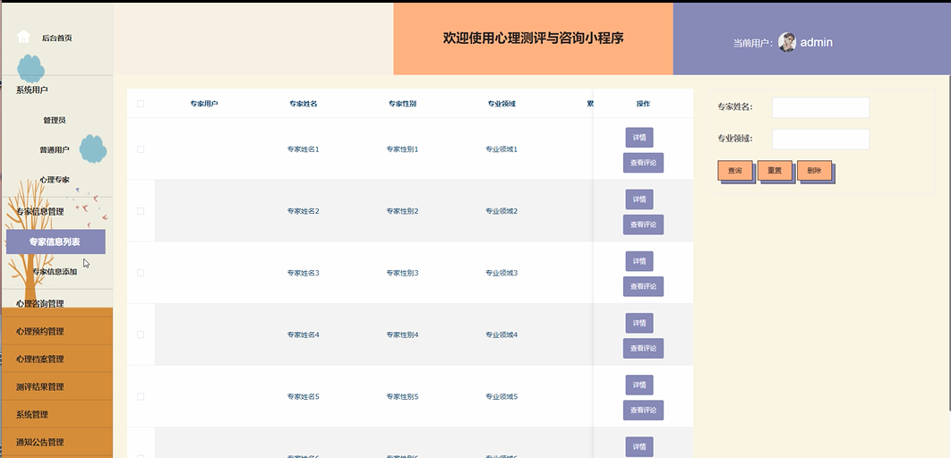Click the 删除 delete button

pyautogui.click(x=814, y=171)
